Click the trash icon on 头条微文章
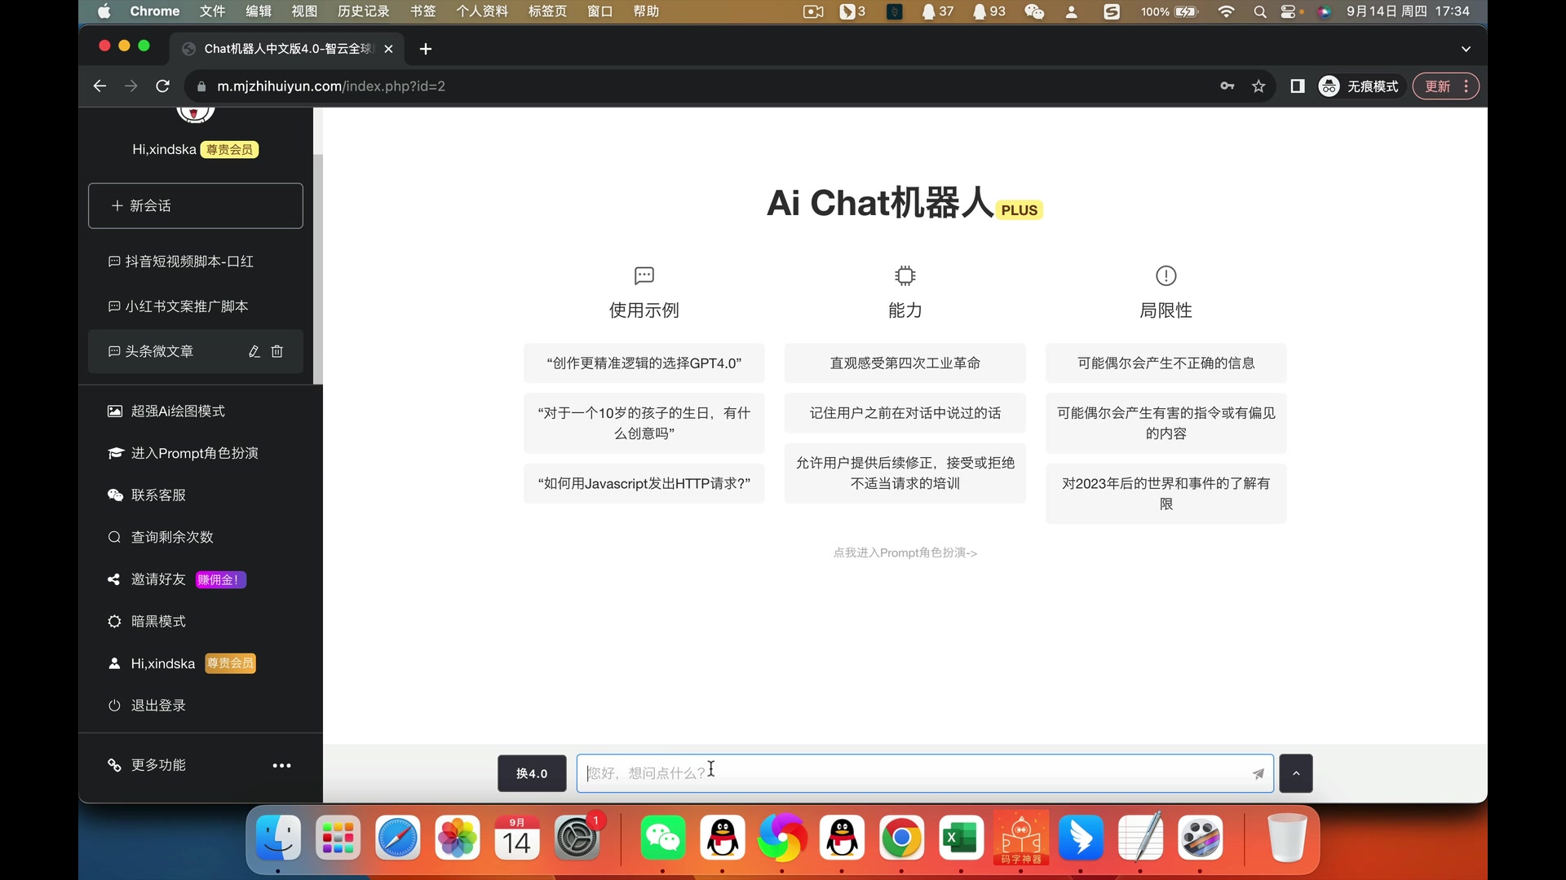 [277, 351]
